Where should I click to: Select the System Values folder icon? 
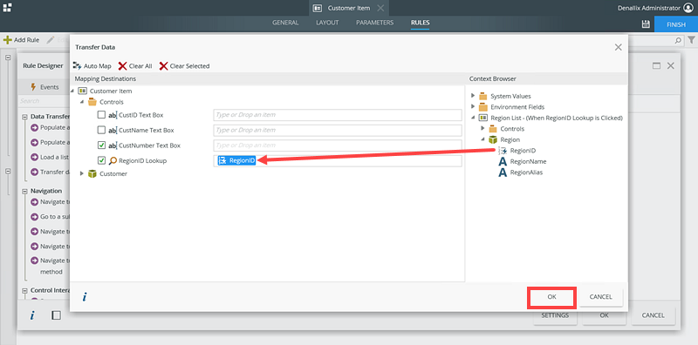tap(483, 96)
